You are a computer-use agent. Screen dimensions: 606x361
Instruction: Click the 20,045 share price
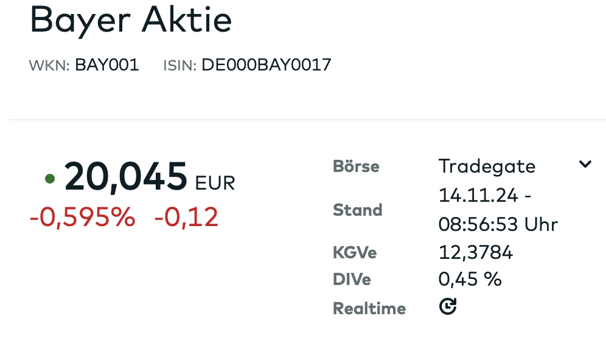point(126,177)
